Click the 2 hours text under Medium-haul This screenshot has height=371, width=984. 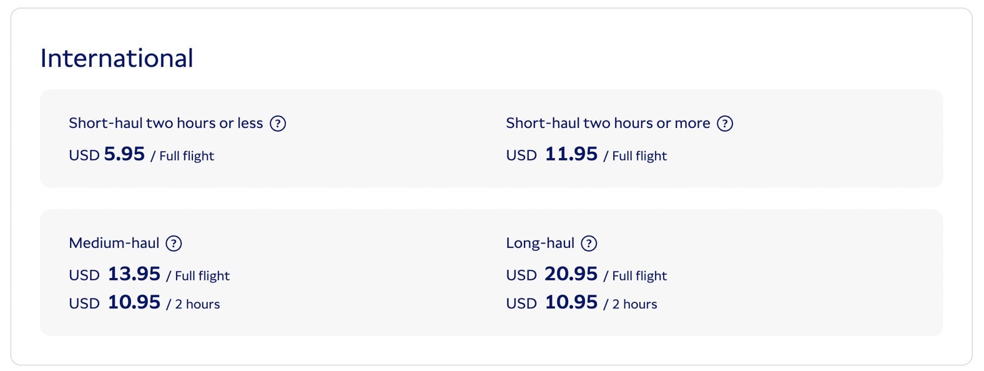pos(197,305)
